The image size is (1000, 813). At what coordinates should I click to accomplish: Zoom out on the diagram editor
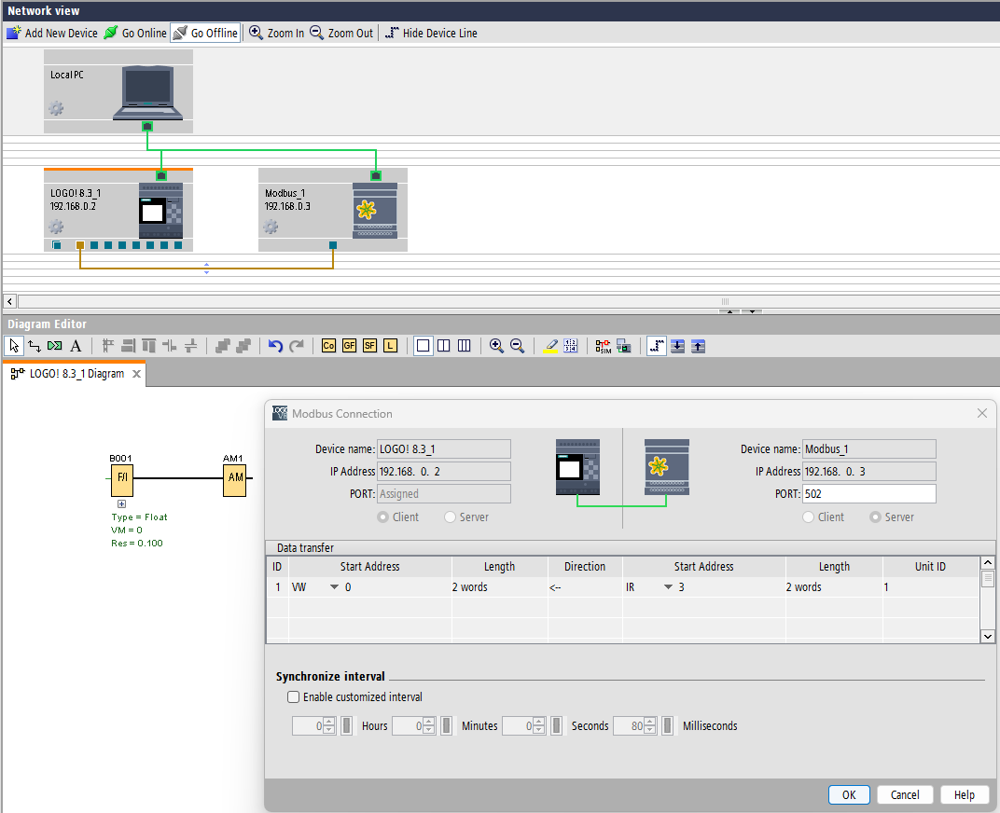pos(517,346)
